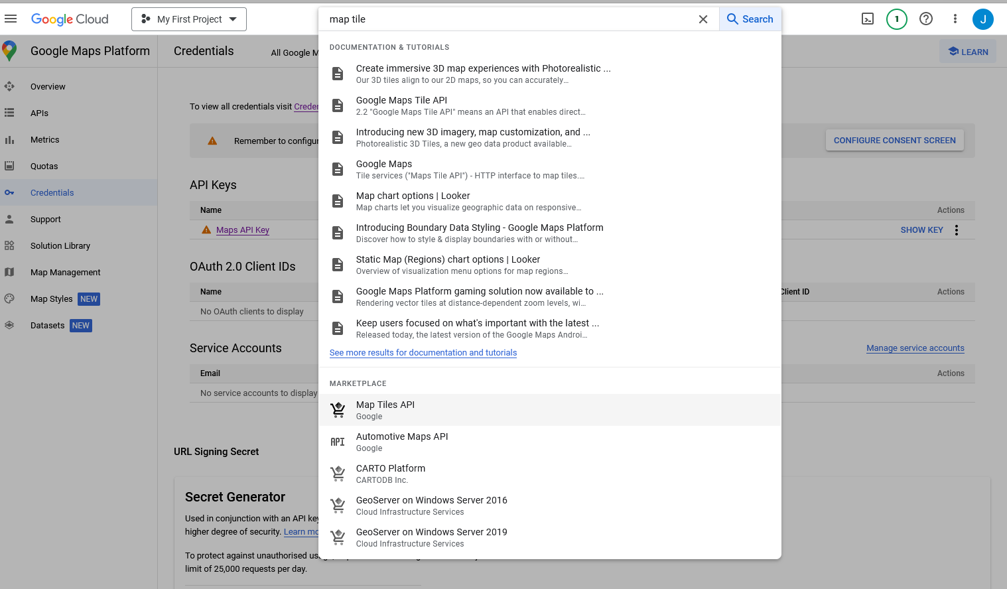
Task: Open Google Maps Tile services result
Action: click(550, 169)
